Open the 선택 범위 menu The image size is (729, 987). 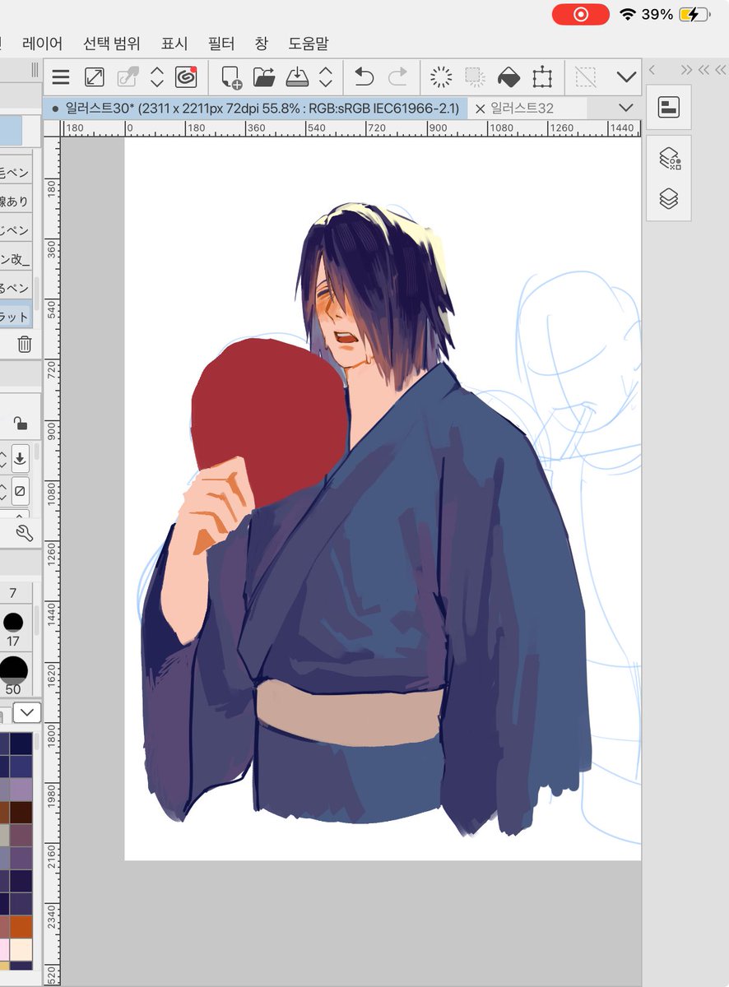click(x=112, y=44)
